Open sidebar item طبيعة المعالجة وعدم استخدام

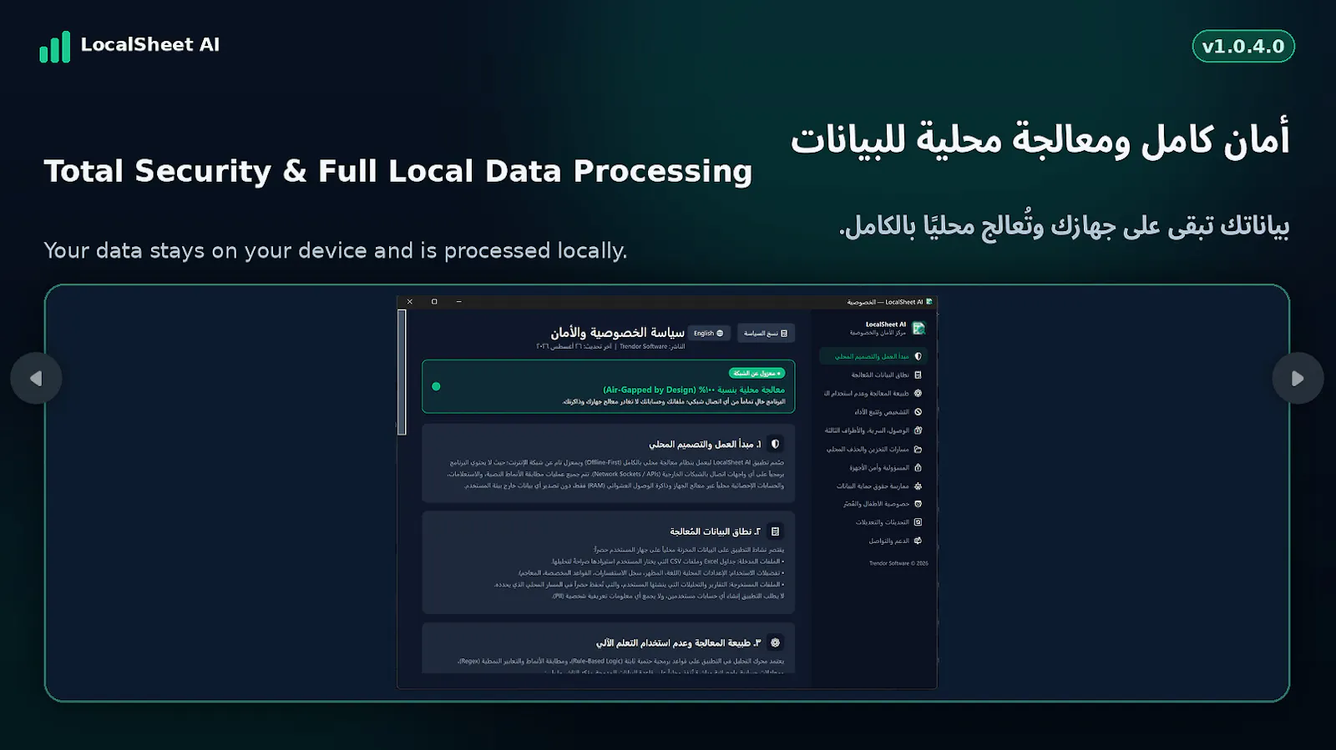point(873,394)
